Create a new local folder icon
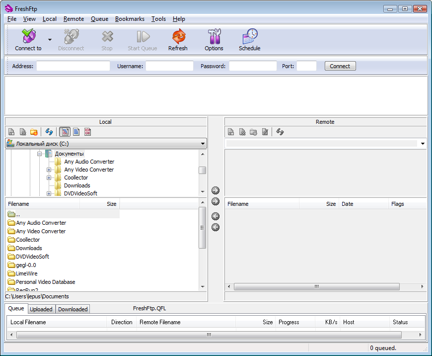Viewport: 432px width, 356px height. [x=34, y=132]
